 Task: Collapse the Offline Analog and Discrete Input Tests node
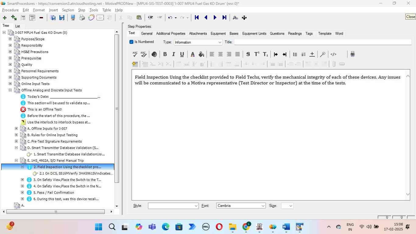click(10, 90)
